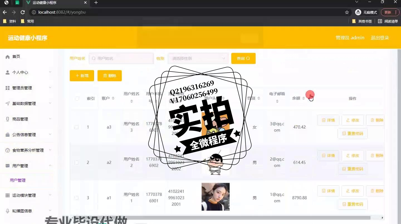Screen dimensions: 401x224
Task: Click 重置密码 for user a3
Action: [353, 134]
